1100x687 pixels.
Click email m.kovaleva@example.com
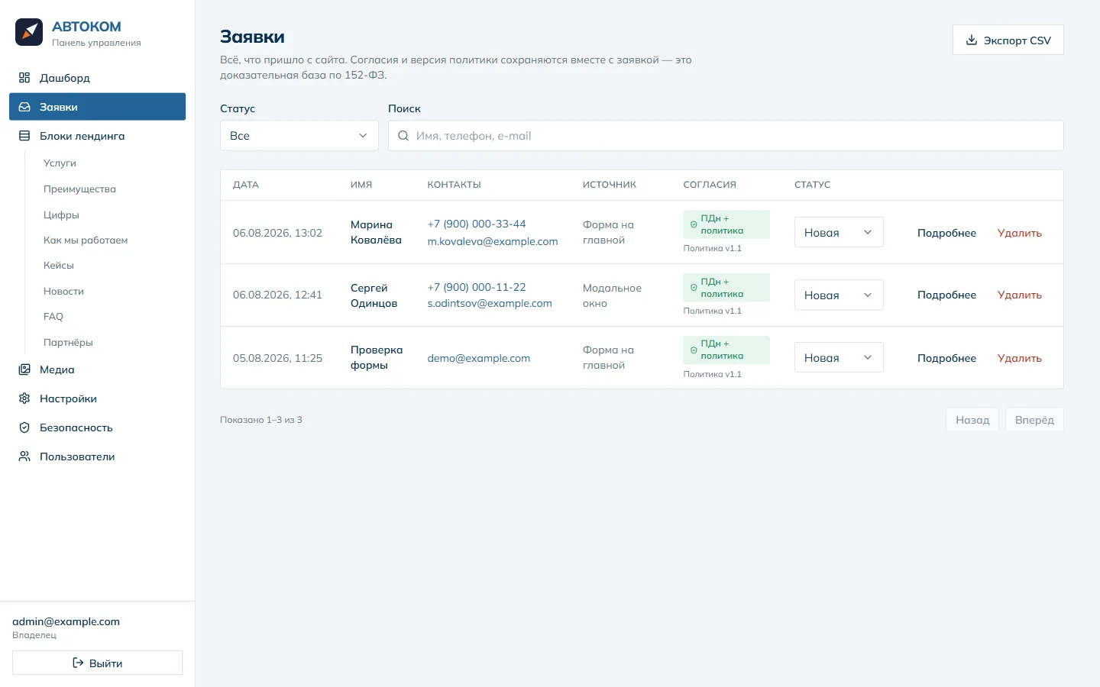[x=493, y=241]
